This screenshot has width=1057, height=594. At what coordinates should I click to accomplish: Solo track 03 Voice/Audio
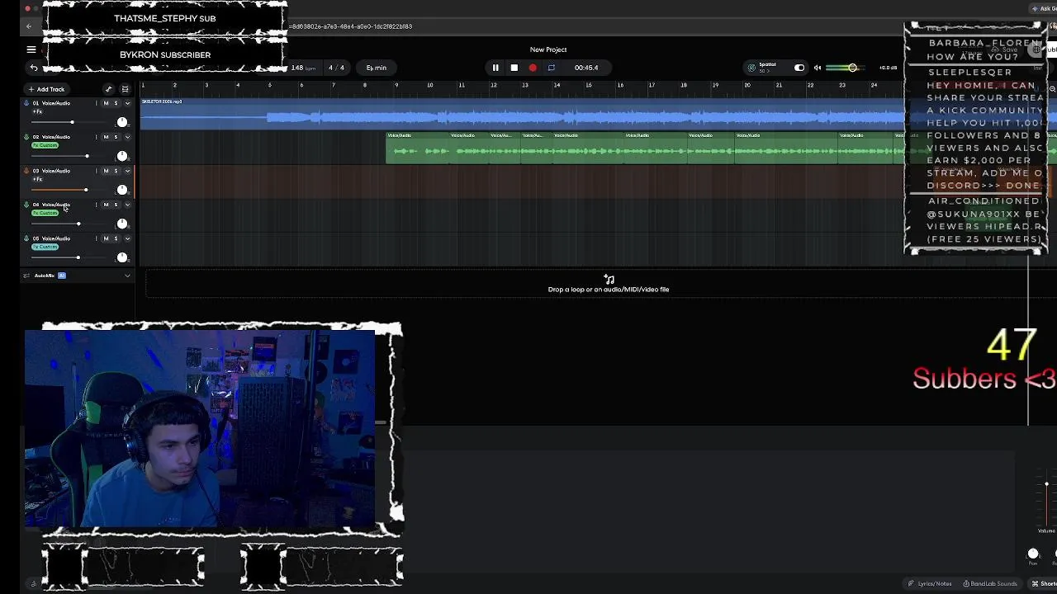[x=116, y=171]
